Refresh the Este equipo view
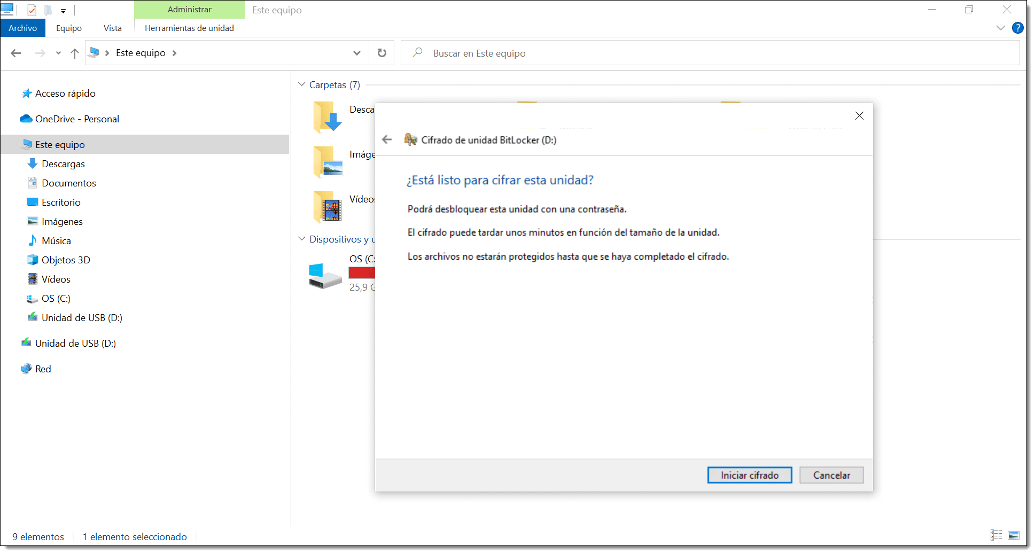This screenshot has height=554, width=1035. pos(382,53)
